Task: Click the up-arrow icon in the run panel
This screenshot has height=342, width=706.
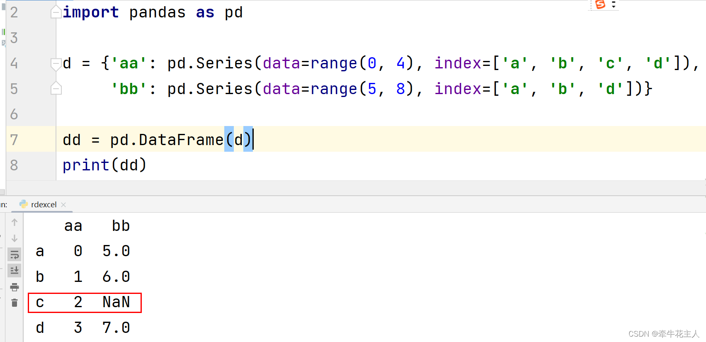Action: tap(15, 222)
